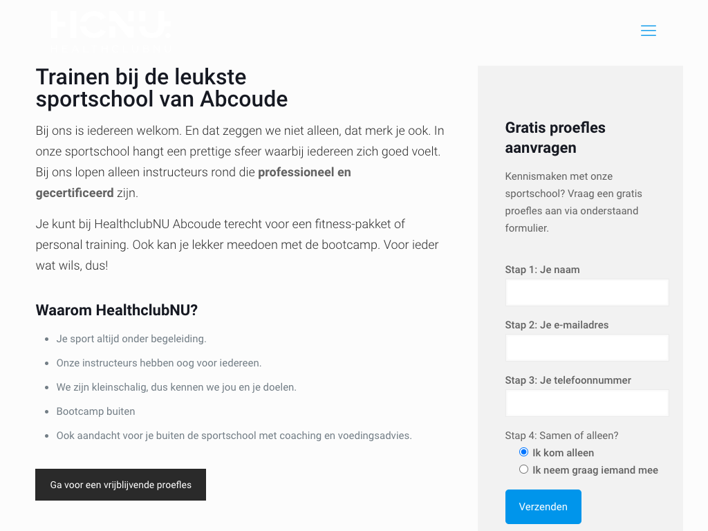This screenshot has width=708, height=531.
Task: Focus the "Je naam" input field
Action: tap(586, 292)
